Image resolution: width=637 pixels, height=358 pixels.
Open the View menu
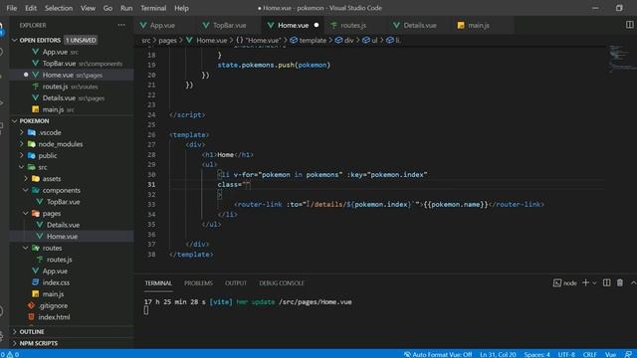tap(88, 8)
